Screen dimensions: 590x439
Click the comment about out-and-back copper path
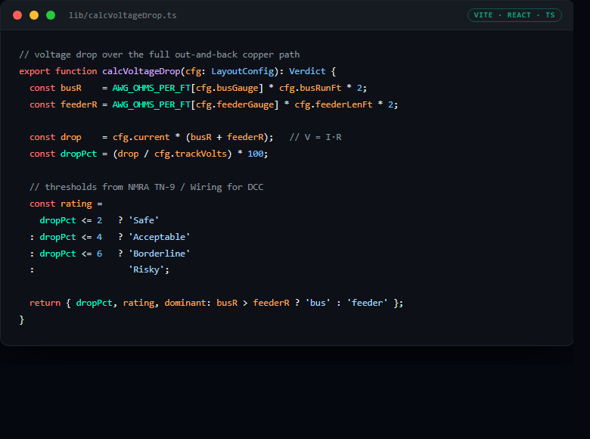(x=160, y=54)
